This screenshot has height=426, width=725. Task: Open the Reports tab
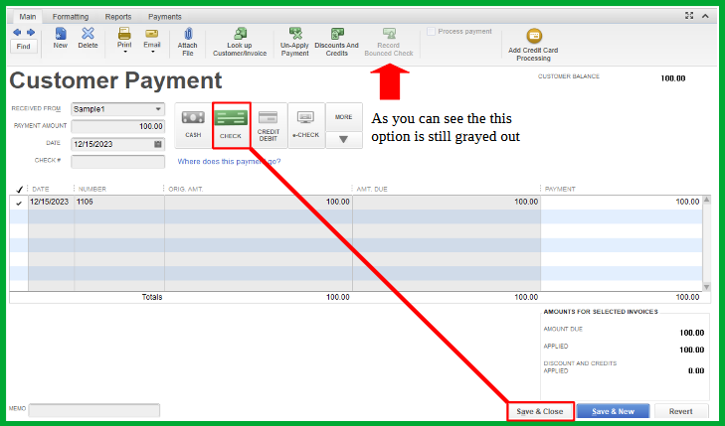(118, 17)
